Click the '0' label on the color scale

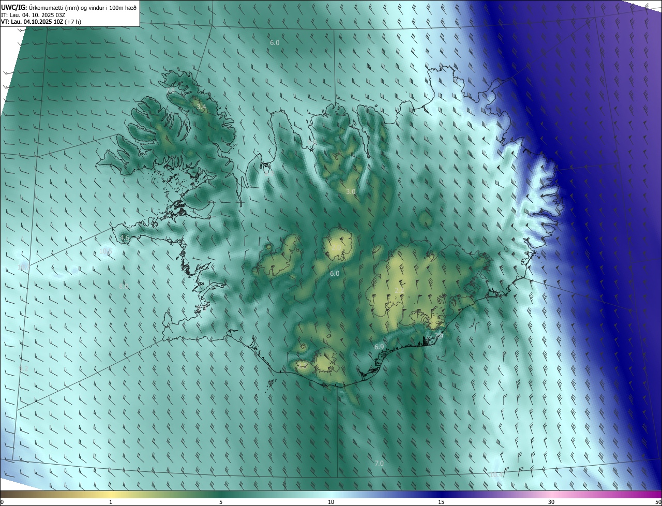pos(2,502)
